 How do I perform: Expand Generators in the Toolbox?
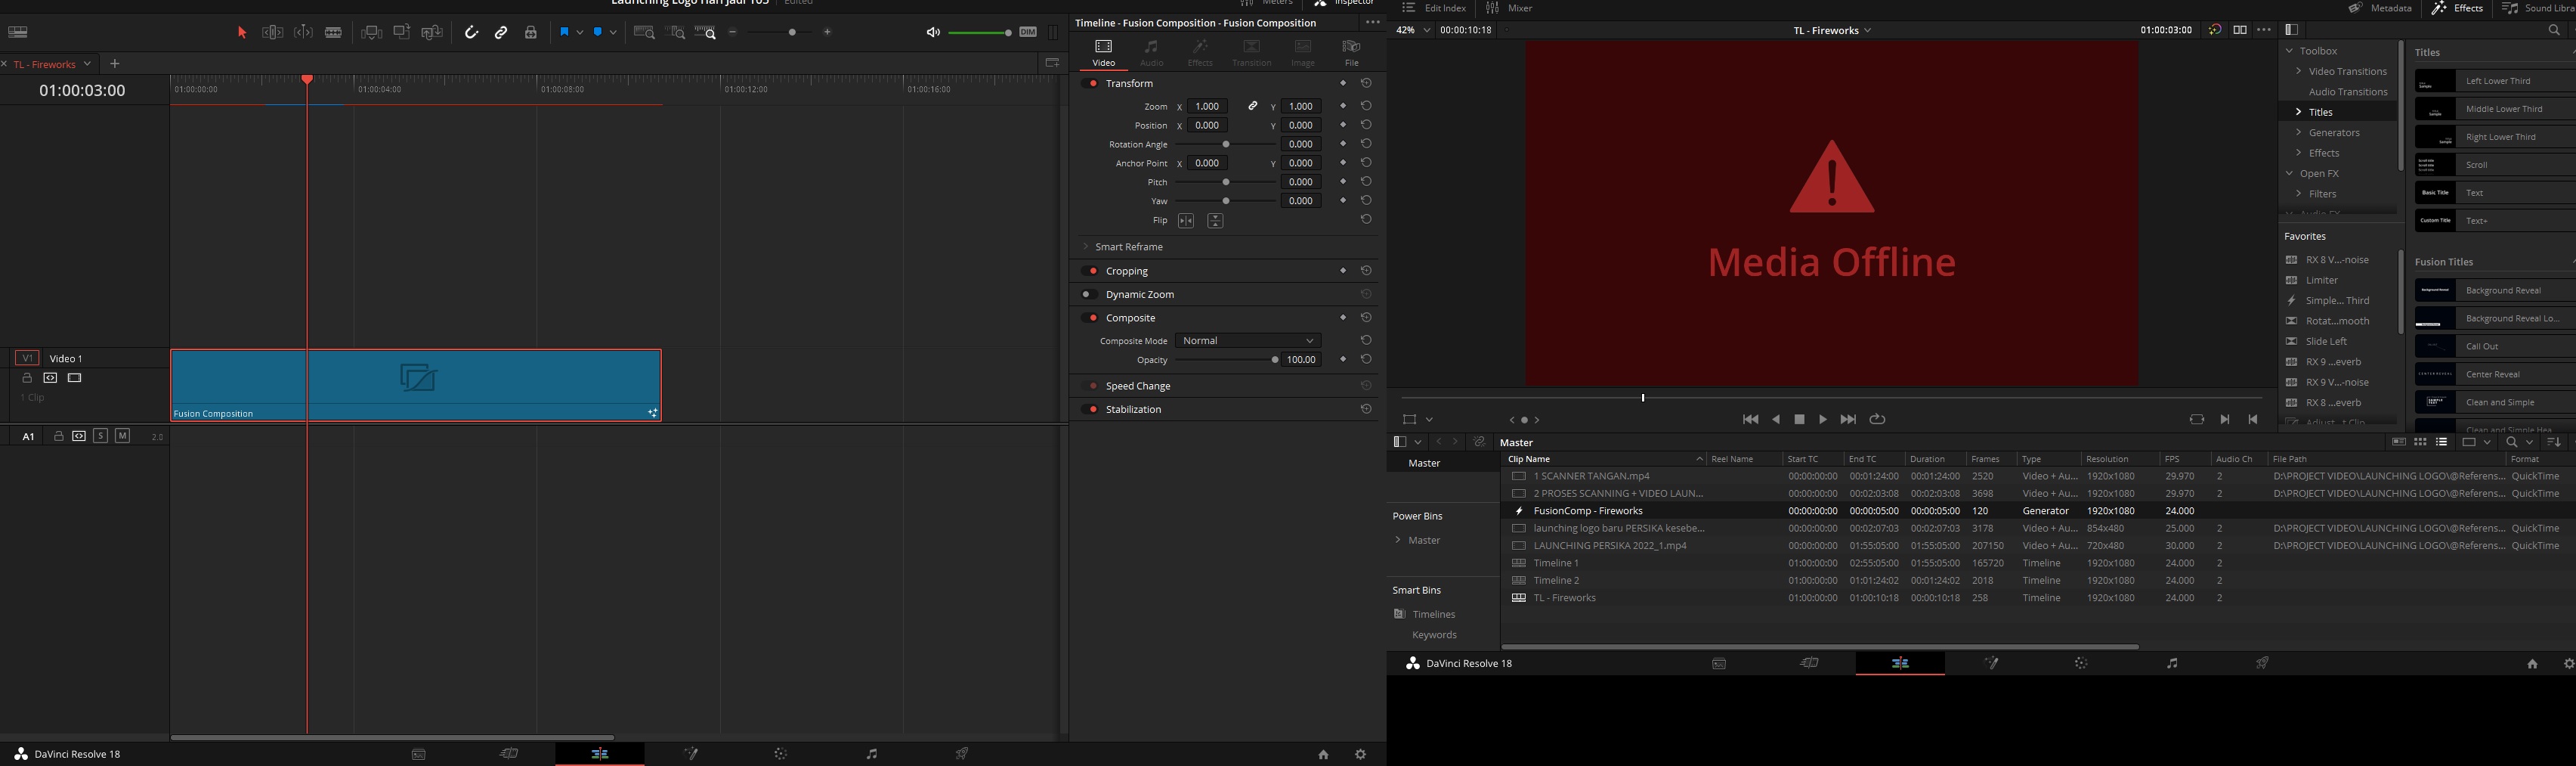[x=2299, y=133]
